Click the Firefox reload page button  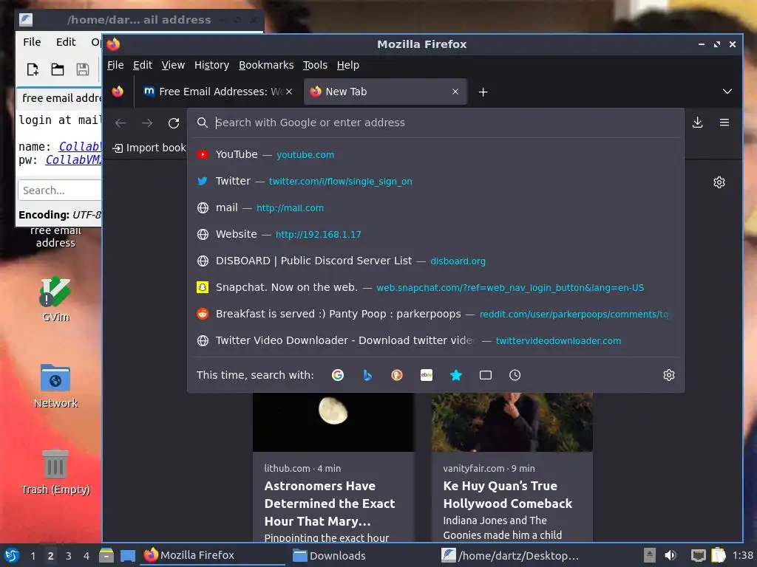174,123
